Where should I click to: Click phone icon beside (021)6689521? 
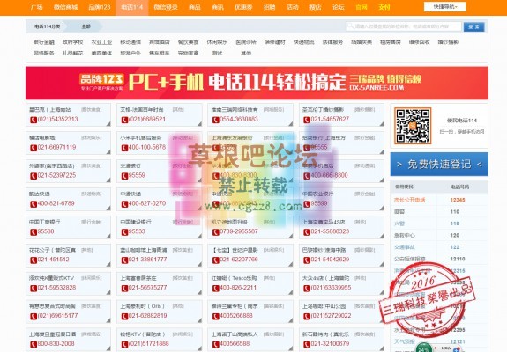pyautogui.click(x=124, y=120)
